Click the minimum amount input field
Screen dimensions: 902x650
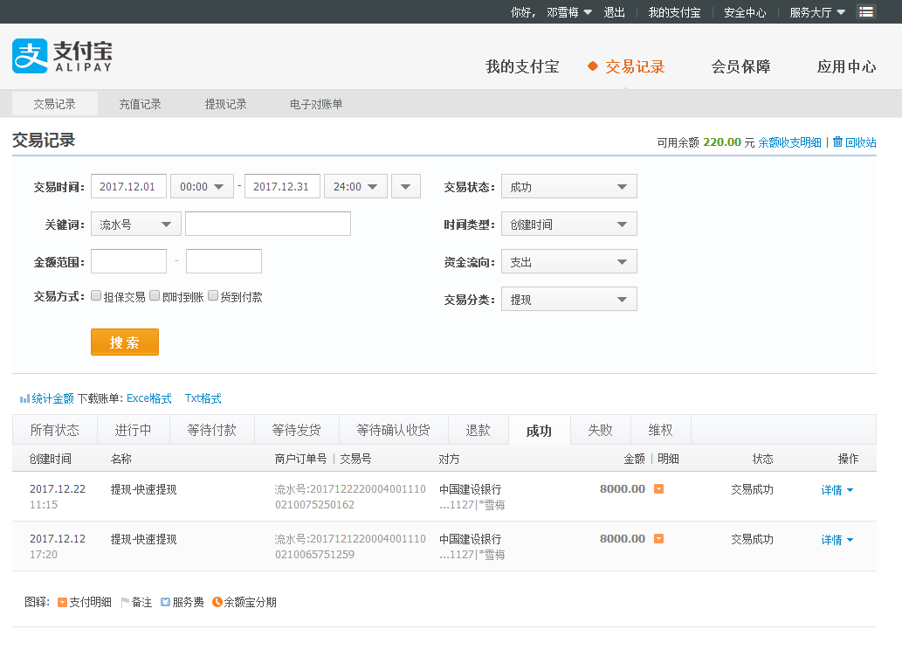point(129,261)
